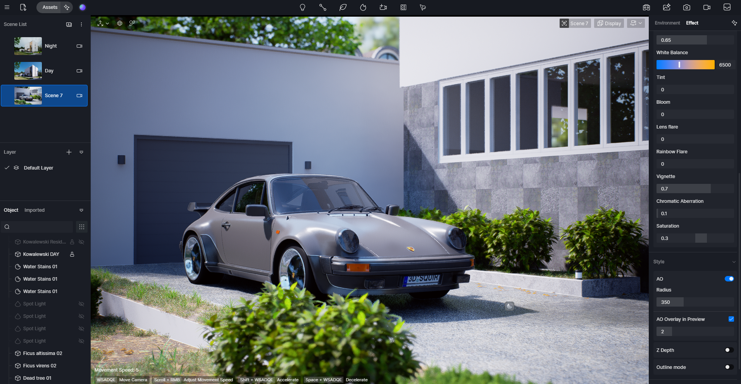The height and width of the screenshot is (384, 741).
Task: Toggle lock on Kowalewski DAY
Action: point(72,254)
